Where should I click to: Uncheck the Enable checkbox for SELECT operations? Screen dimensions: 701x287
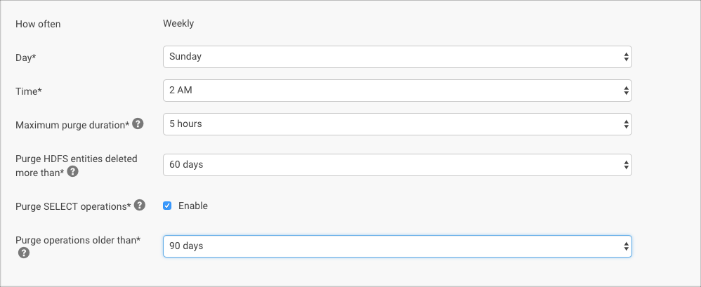coord(167,206)
